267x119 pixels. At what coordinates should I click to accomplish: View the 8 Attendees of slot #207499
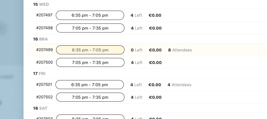(180, 50)
